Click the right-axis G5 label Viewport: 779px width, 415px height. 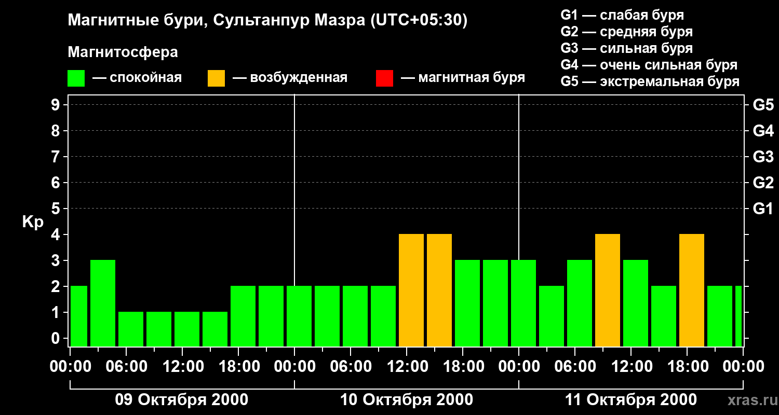pos(763,105)
